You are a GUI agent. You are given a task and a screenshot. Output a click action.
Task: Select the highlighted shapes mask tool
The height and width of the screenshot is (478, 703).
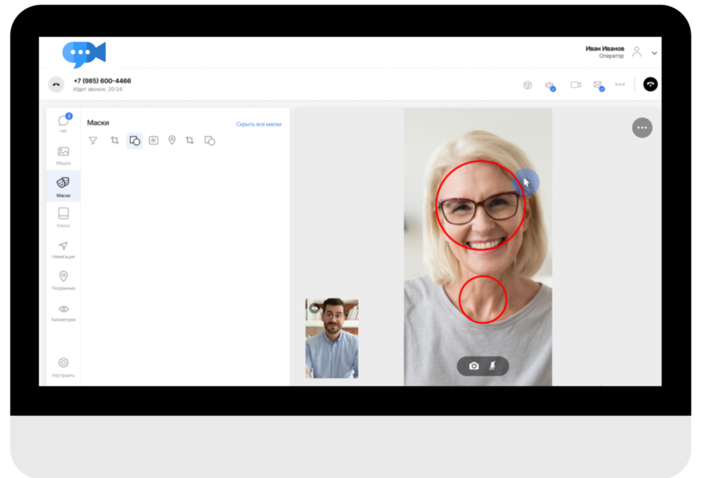click(134, 140)
